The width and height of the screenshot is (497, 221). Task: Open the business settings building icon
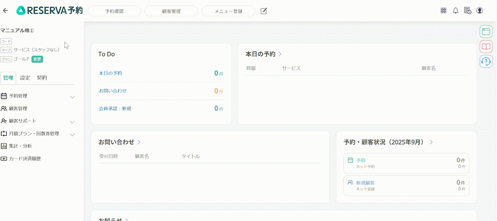(468, 11)
